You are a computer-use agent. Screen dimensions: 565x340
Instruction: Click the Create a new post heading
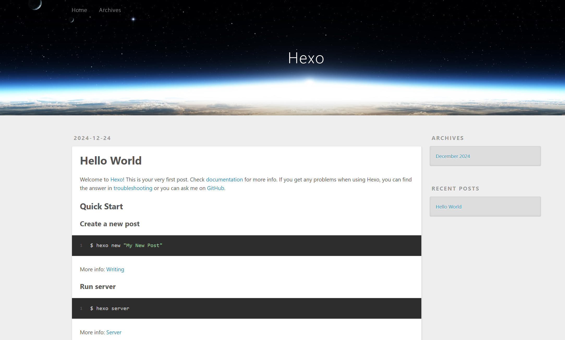coord(110,224)
